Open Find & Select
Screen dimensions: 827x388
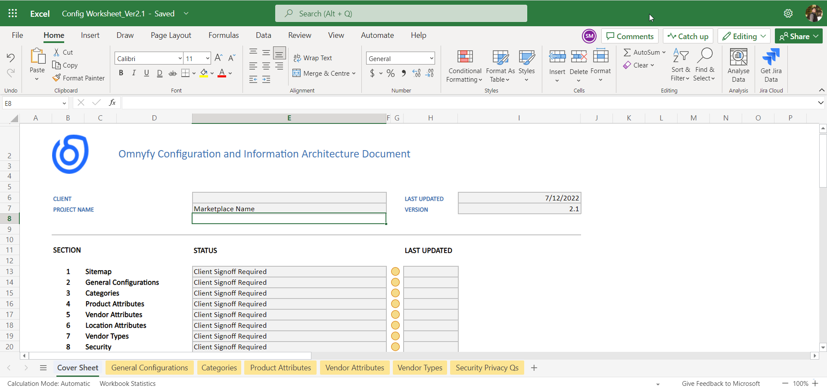[x=704, y=65]
